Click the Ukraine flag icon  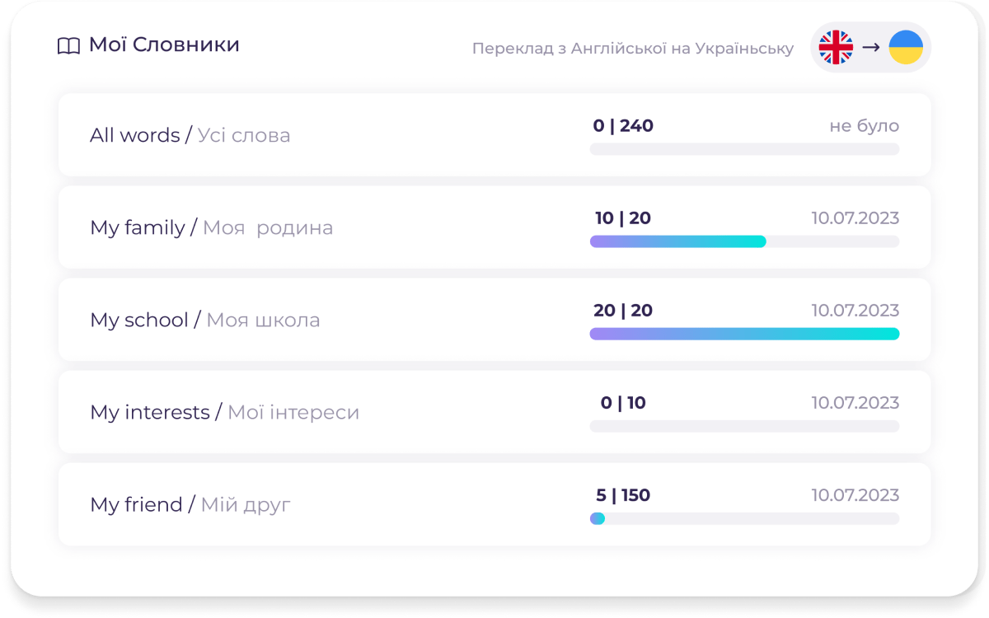click(905, 48)
